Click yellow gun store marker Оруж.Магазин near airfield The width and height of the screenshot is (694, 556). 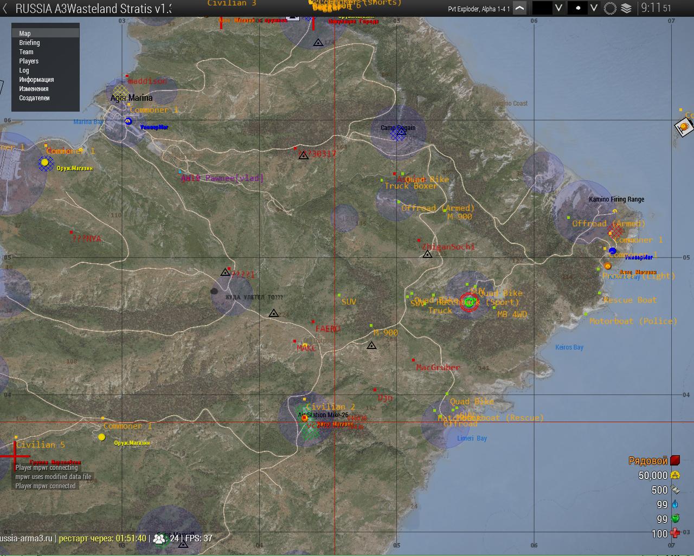click(44, 162)
